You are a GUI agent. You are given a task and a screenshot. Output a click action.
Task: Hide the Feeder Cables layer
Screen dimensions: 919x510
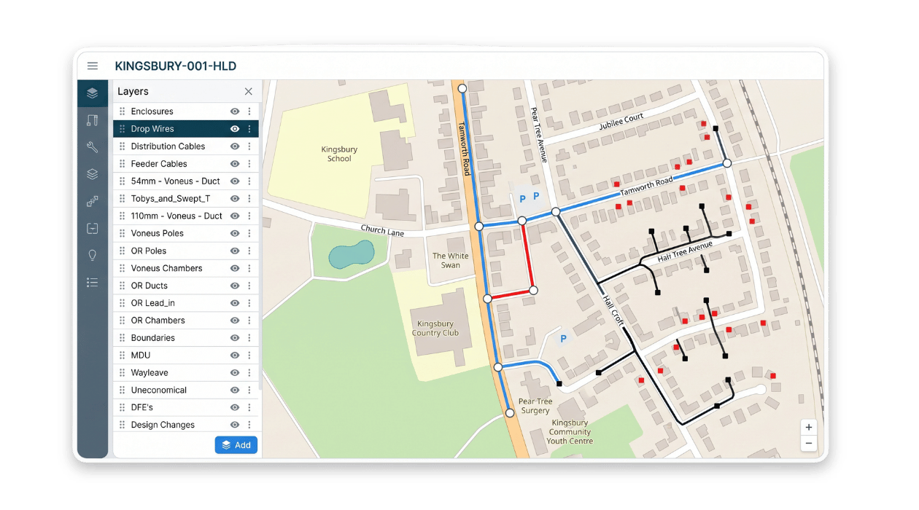coord(235,164)
